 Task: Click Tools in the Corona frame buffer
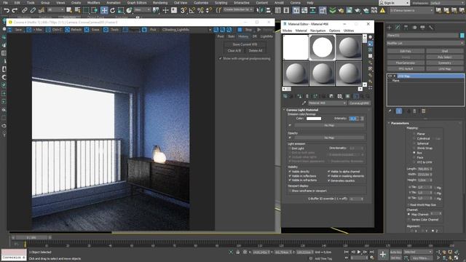[x=111, y=30]
